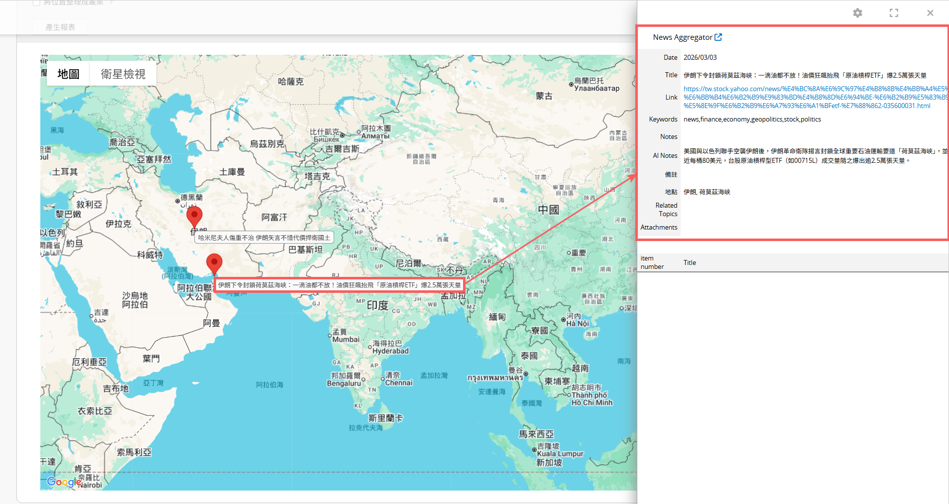Switch the map to 地圖 view
The height and width of the screenshot is (504, 949).
point(68,74)
